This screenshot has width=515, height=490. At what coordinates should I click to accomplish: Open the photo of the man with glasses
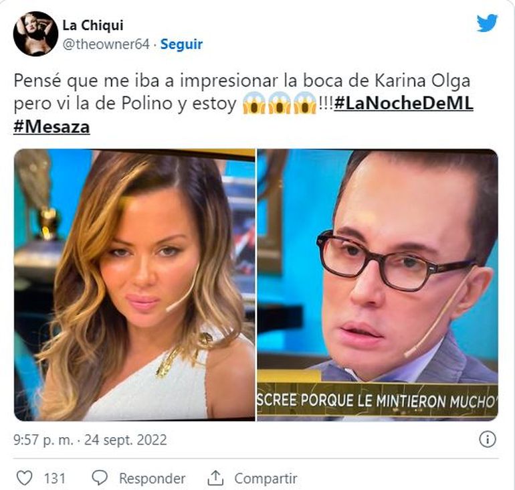point(378,285)
